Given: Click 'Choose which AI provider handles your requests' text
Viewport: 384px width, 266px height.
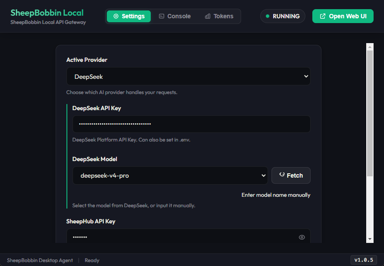Looking at the screenshot, I should click(122, 92).
